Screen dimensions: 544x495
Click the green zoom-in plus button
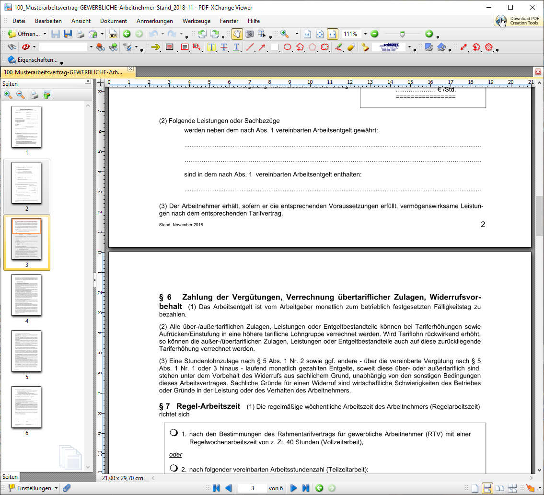(x=429, y=34)
